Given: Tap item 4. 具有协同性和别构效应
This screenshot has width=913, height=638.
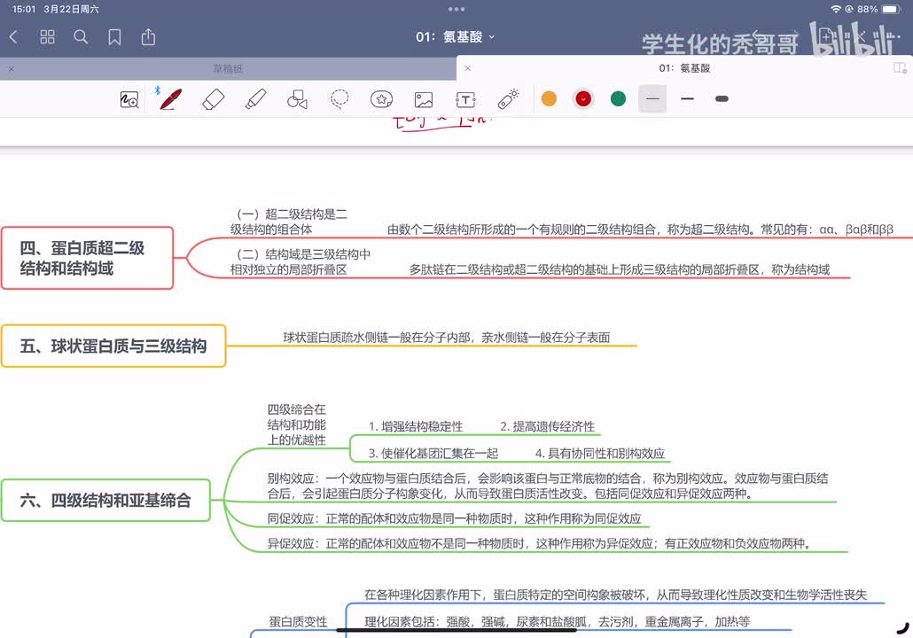Looking at the screenshot, I should tap(600, 453).
